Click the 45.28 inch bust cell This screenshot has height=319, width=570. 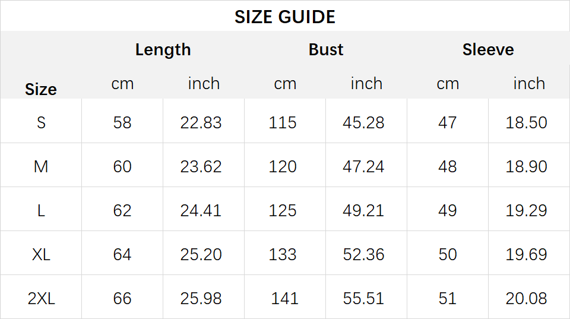363,122
